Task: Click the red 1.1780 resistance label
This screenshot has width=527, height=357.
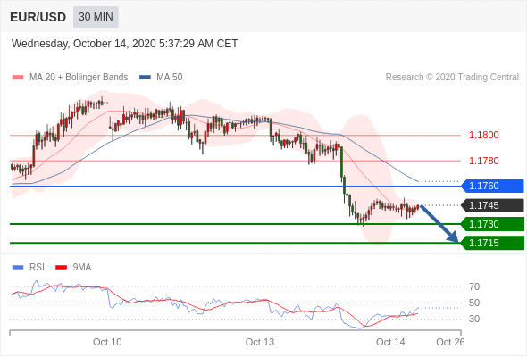Action: coord(483,161)
